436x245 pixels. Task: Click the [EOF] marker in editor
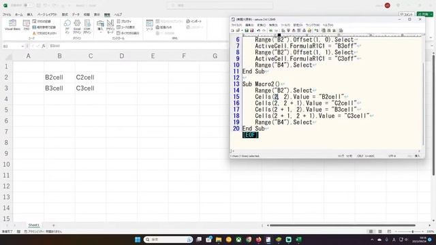[250, 135]
